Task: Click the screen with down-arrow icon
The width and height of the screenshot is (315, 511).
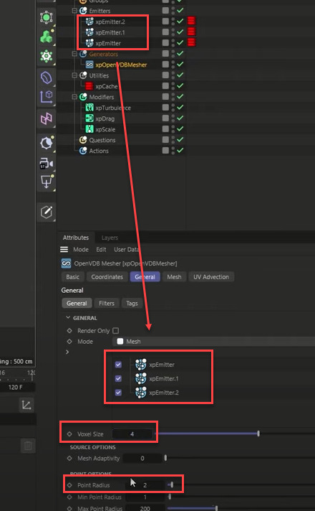Action: (47, 182)
